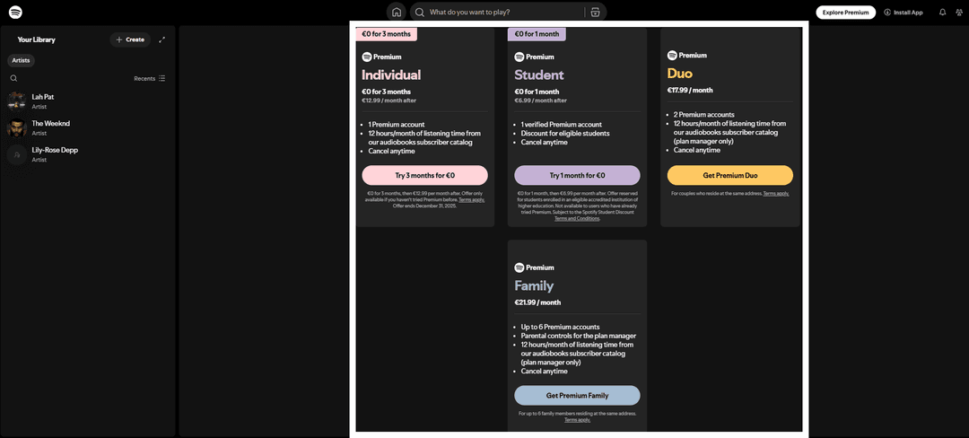Click Premium logo in Student card
This screenshot has height=438, width=969.
pyautogui.click(x=535, y=57)
